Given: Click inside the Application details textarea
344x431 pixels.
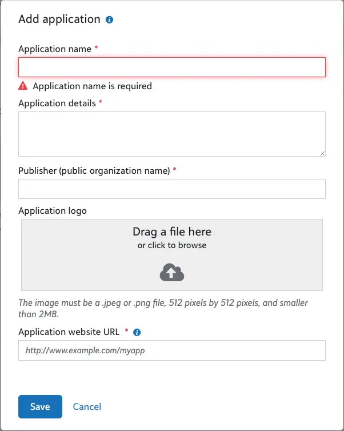Looking at the screenshot, I should 171,134.
